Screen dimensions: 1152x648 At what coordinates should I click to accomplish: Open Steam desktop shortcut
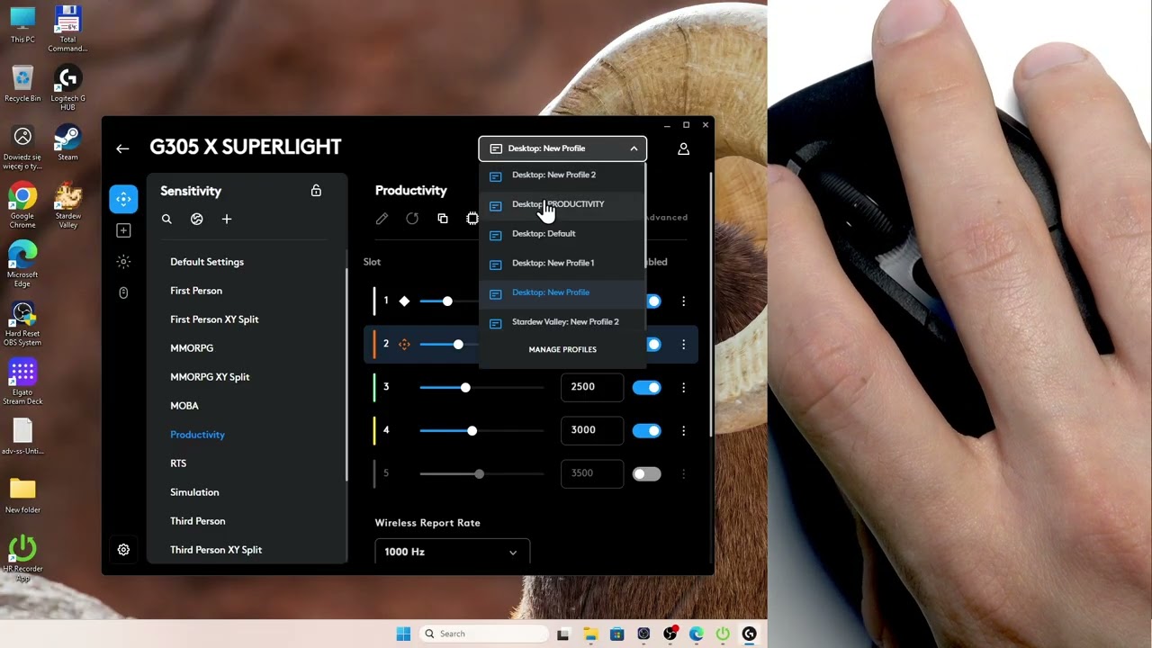(x=67, y=142)
